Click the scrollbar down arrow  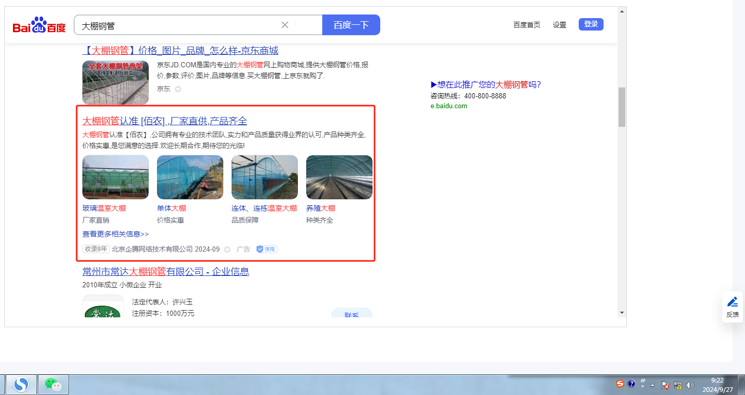coord(622,313)
